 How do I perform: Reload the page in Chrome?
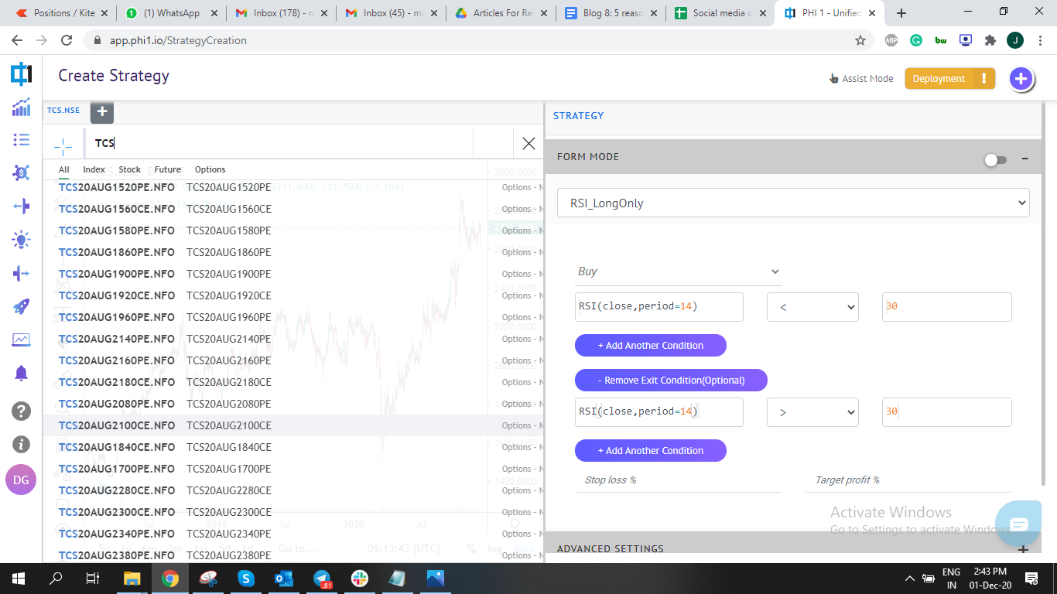pos(67,40)
